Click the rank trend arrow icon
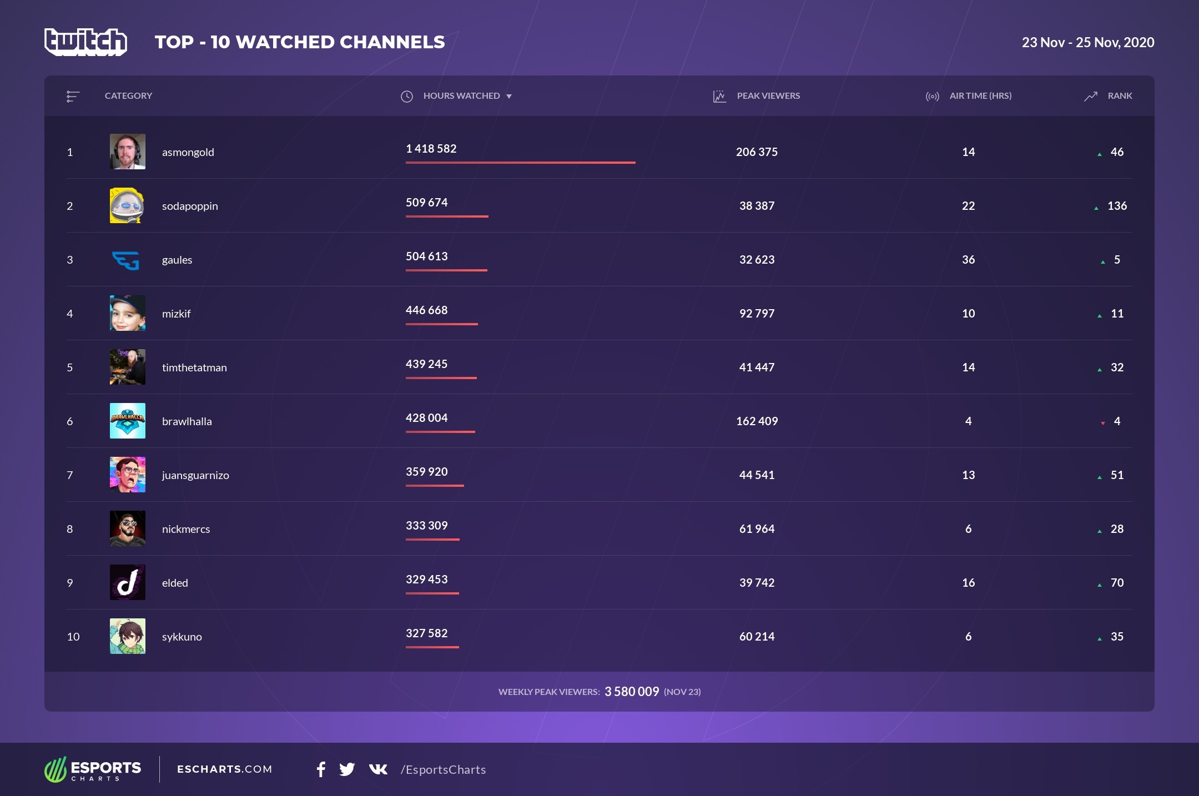Screen dimensions: 1199x796 tap(1091, 96)
